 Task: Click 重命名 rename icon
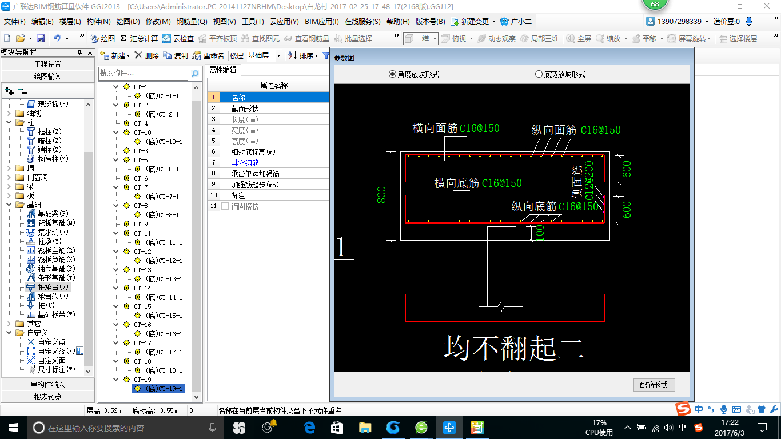coord(209,55)
